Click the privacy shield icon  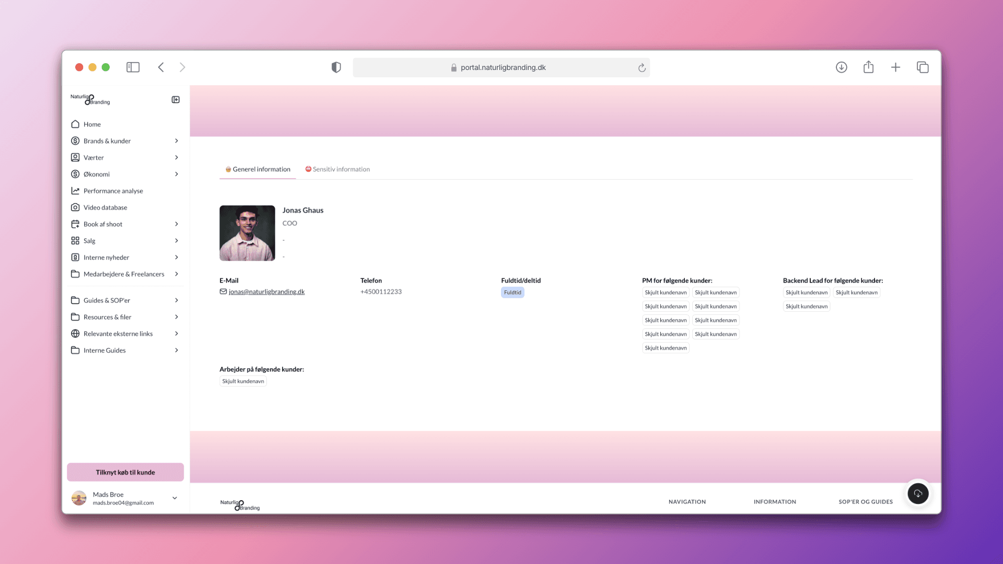point(336,67)
